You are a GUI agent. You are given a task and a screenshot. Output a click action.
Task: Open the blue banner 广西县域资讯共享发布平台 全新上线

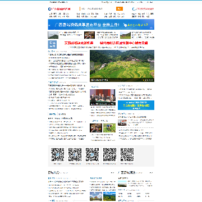point(101,24)
